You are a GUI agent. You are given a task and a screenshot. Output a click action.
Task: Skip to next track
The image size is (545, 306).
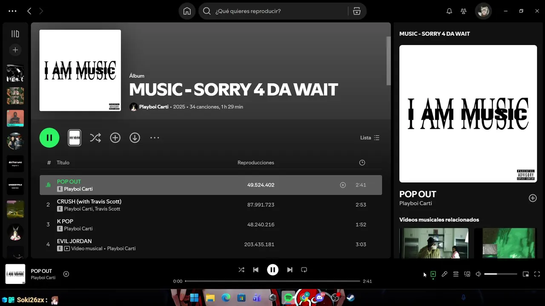290,270
